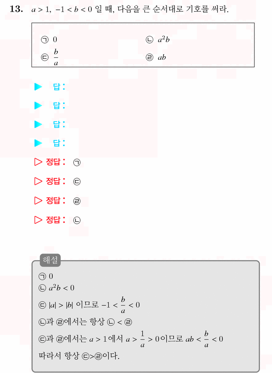Click the question number 13 heading

(x=17, y=9)
